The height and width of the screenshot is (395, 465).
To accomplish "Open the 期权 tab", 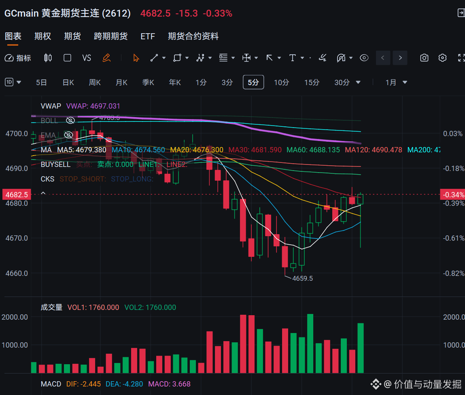I will pyautogui.click(x=43, y=36).
